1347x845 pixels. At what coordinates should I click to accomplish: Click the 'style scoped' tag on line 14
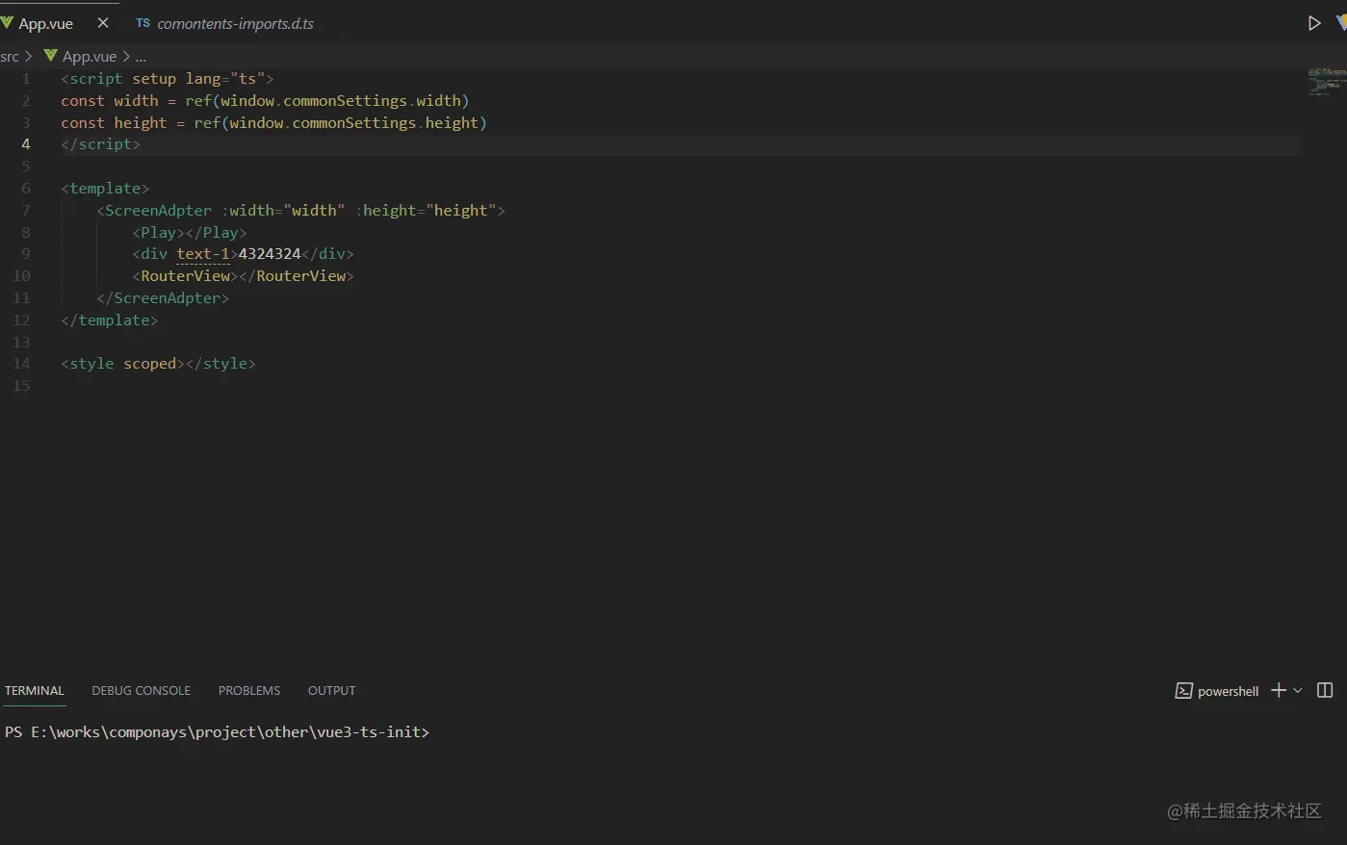pos(123,364)
